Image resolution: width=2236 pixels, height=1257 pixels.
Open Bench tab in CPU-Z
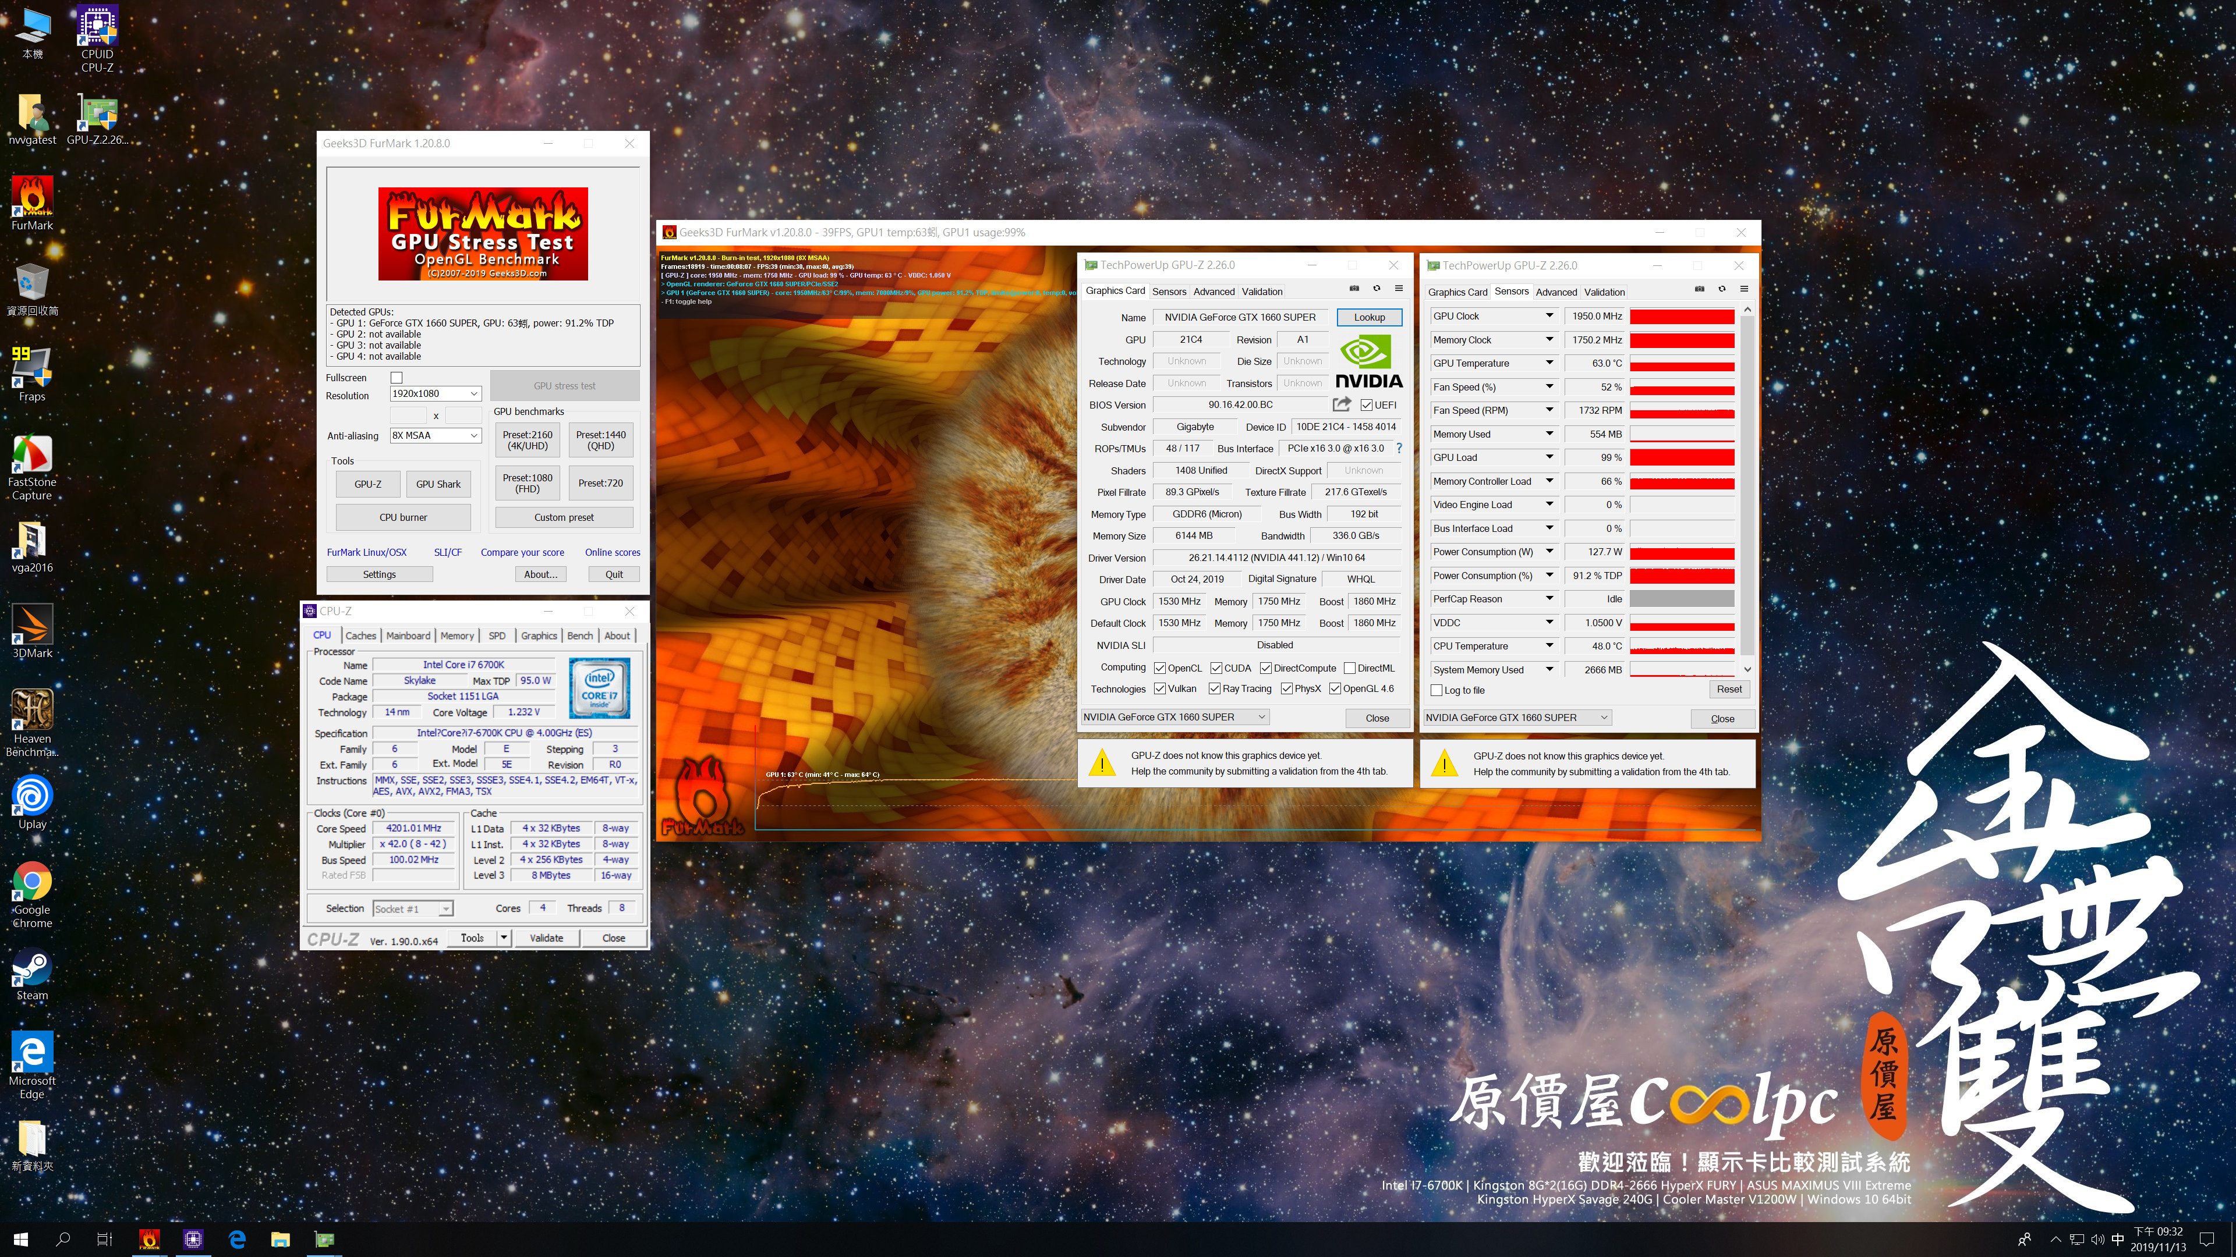579,636
